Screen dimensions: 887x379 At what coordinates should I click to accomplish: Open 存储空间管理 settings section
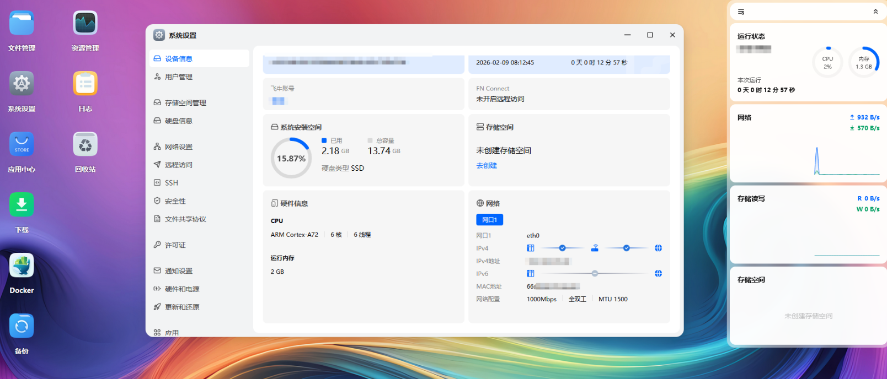[x=185, y=103]
